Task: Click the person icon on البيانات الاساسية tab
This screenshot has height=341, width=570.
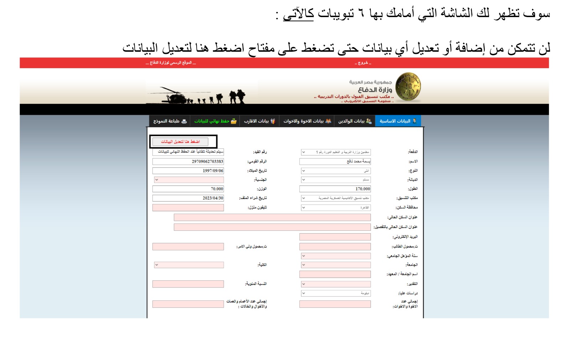Action: [414, 121]
